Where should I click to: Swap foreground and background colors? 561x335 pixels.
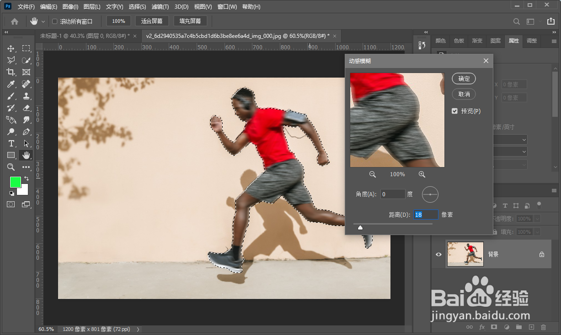pos(27,178)
